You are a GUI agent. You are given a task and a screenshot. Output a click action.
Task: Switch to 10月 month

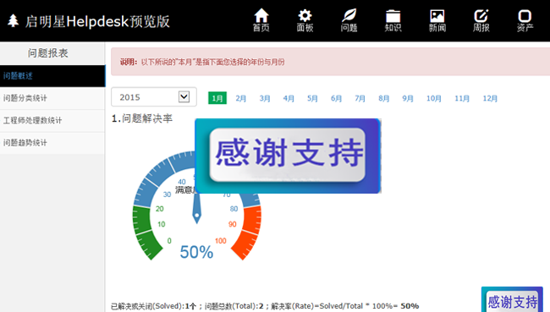tap(434, 99)
